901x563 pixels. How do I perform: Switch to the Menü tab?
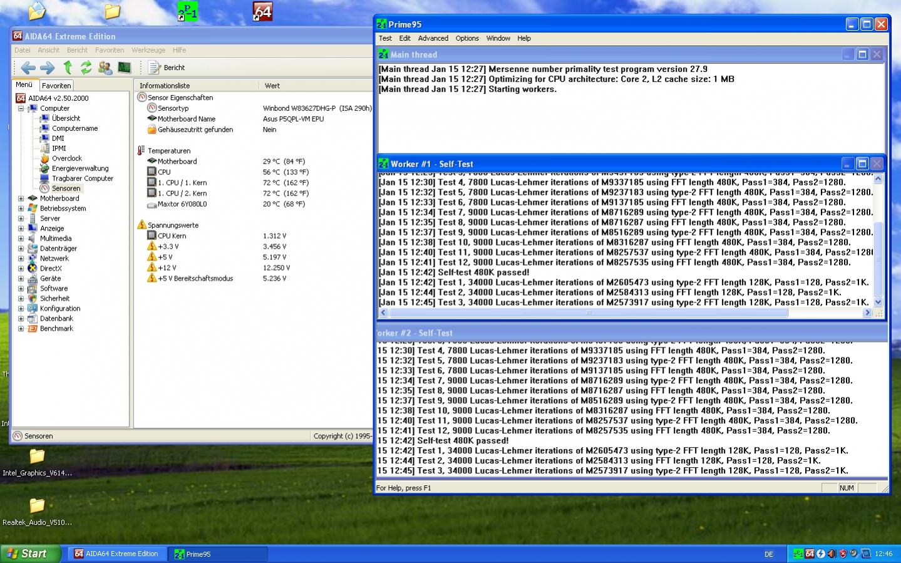(24, 85)
